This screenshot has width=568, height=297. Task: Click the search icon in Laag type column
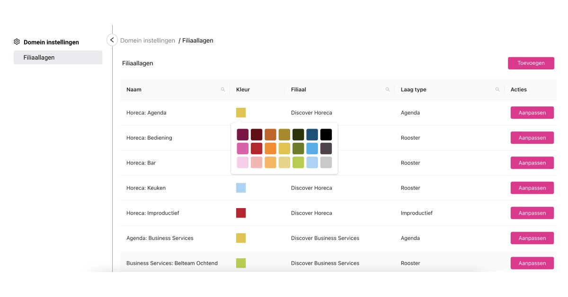(x=497, y=89)
